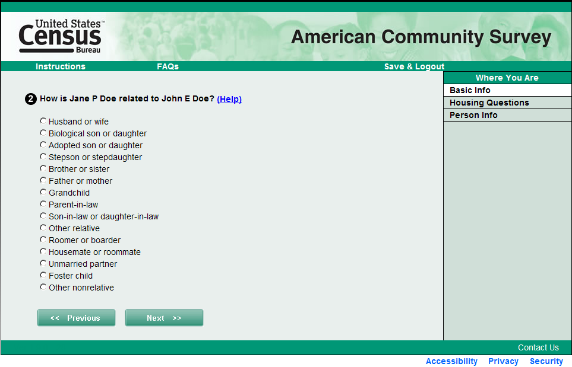Open the Contact Us link

[538, 347]
